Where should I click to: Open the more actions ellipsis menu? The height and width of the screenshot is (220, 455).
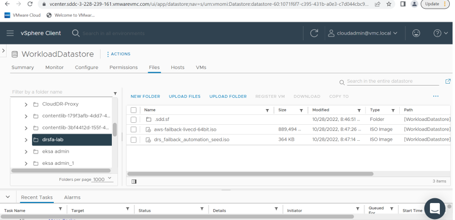click(x=436, y=96)
